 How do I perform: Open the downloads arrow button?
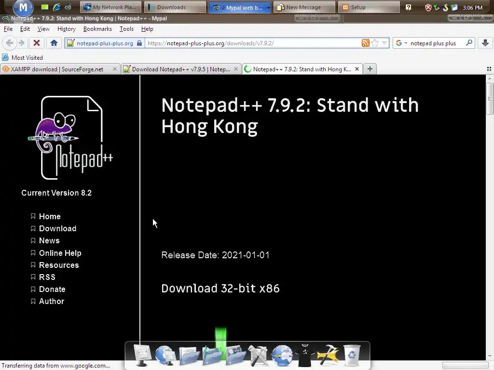pyautogui.click(x=485, y=43)
